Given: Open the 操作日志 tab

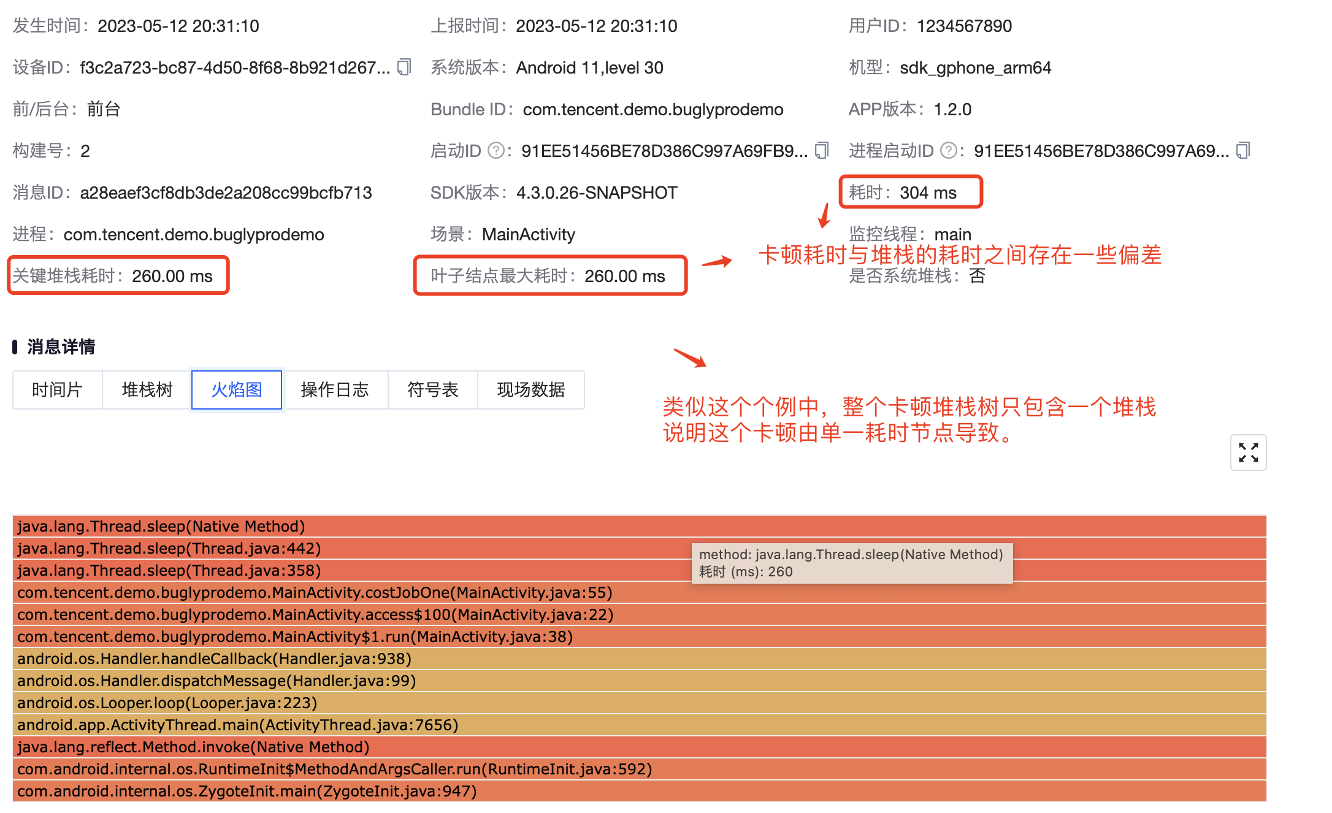Looking at the screenshot, I should 335,389.
